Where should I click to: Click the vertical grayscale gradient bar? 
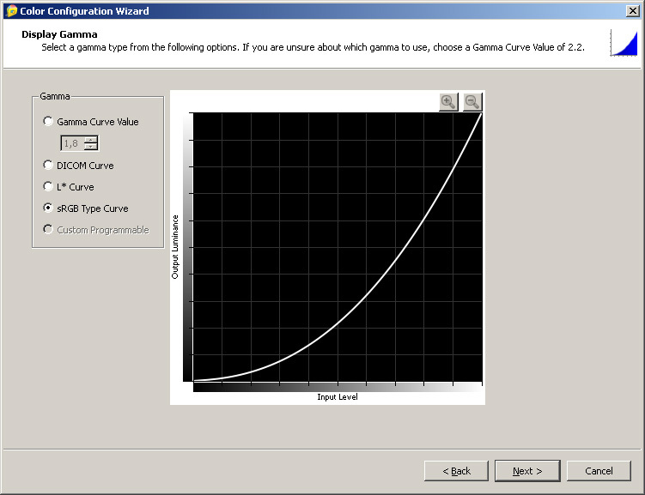coord(187,247)
